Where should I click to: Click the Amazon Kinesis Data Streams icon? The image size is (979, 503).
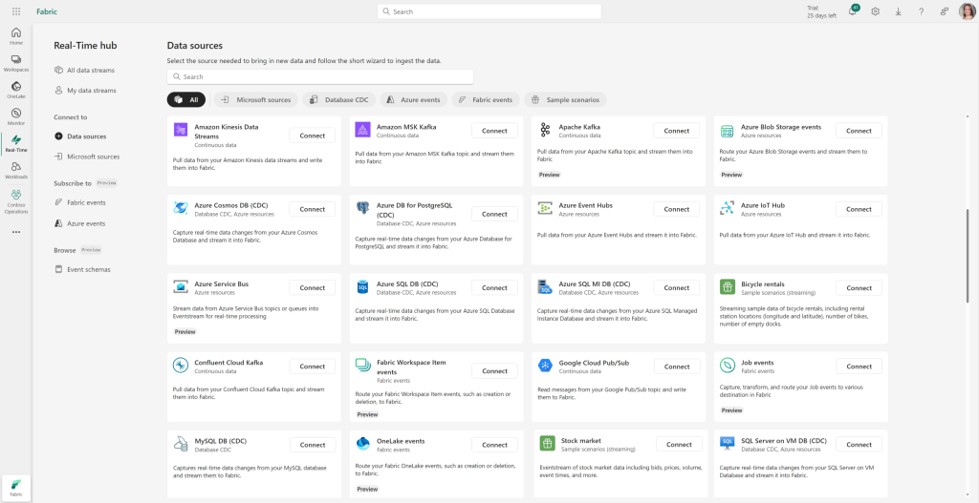pyautogui.click(x=181, y=130)
